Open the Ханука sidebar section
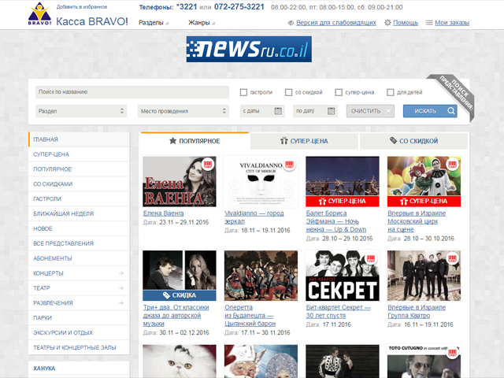 (x=79, y=369)
